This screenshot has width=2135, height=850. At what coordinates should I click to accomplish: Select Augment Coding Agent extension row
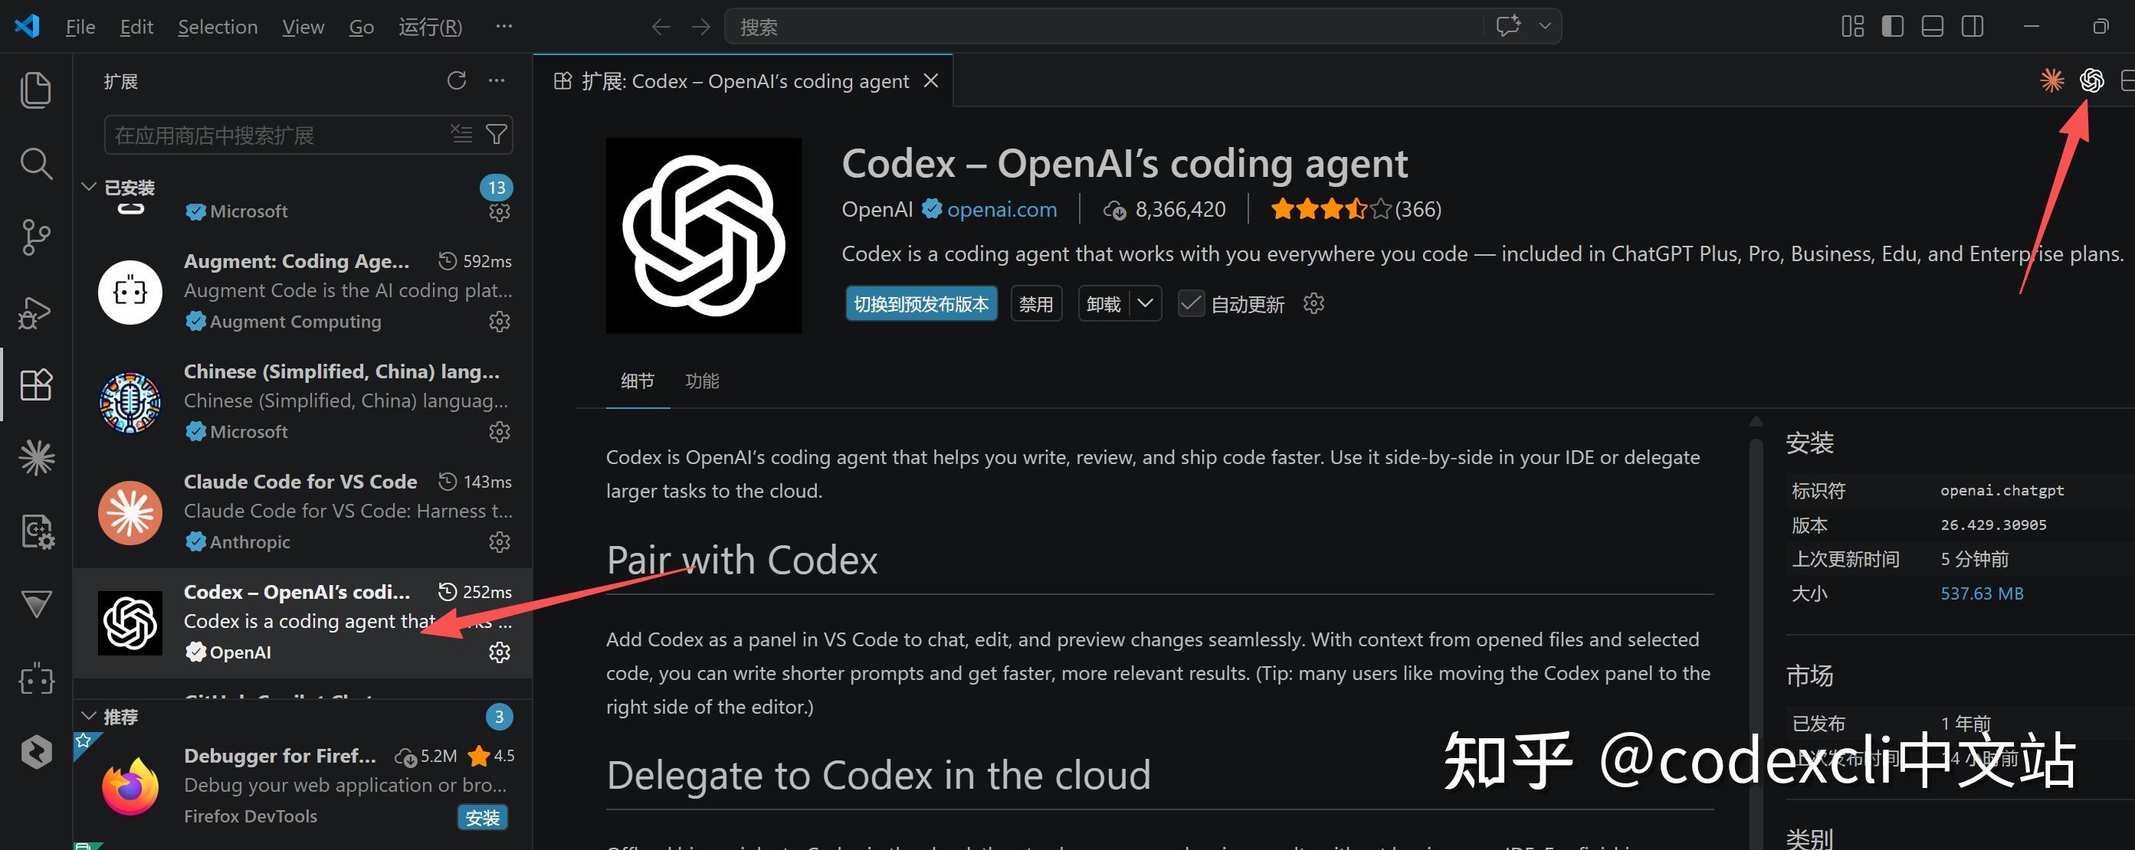pos(303,292)
